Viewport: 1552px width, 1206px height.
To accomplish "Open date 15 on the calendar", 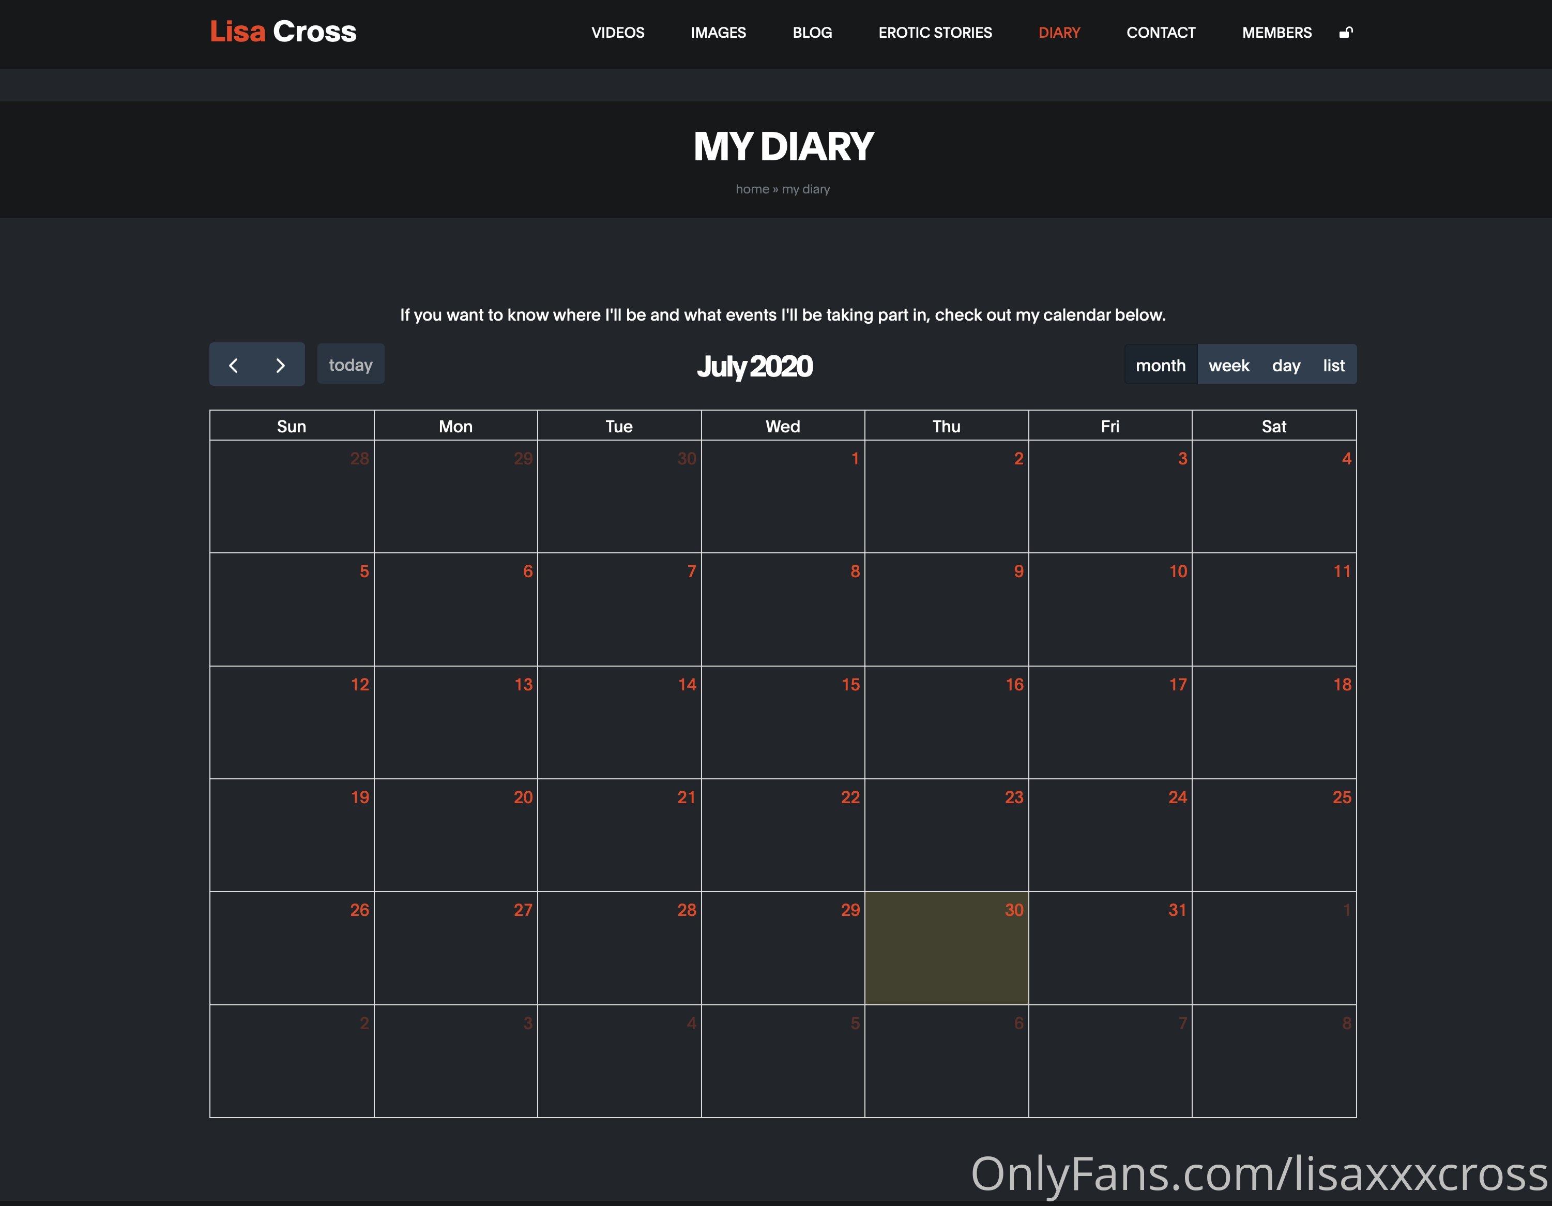I will point(850,684).
